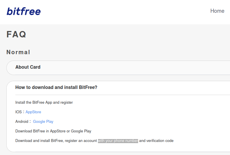230x155 pixels.
Task: Click the word Card in About Card
Action: coord(35,67)
